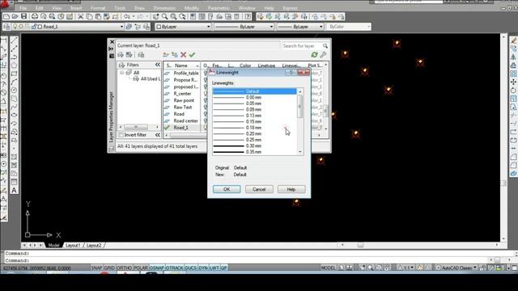Click the Name column header
Image resolution: width=518 pixels, height=291 pixels.
point(181,65)
